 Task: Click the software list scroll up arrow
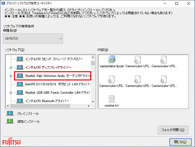(x=93, y=57)
